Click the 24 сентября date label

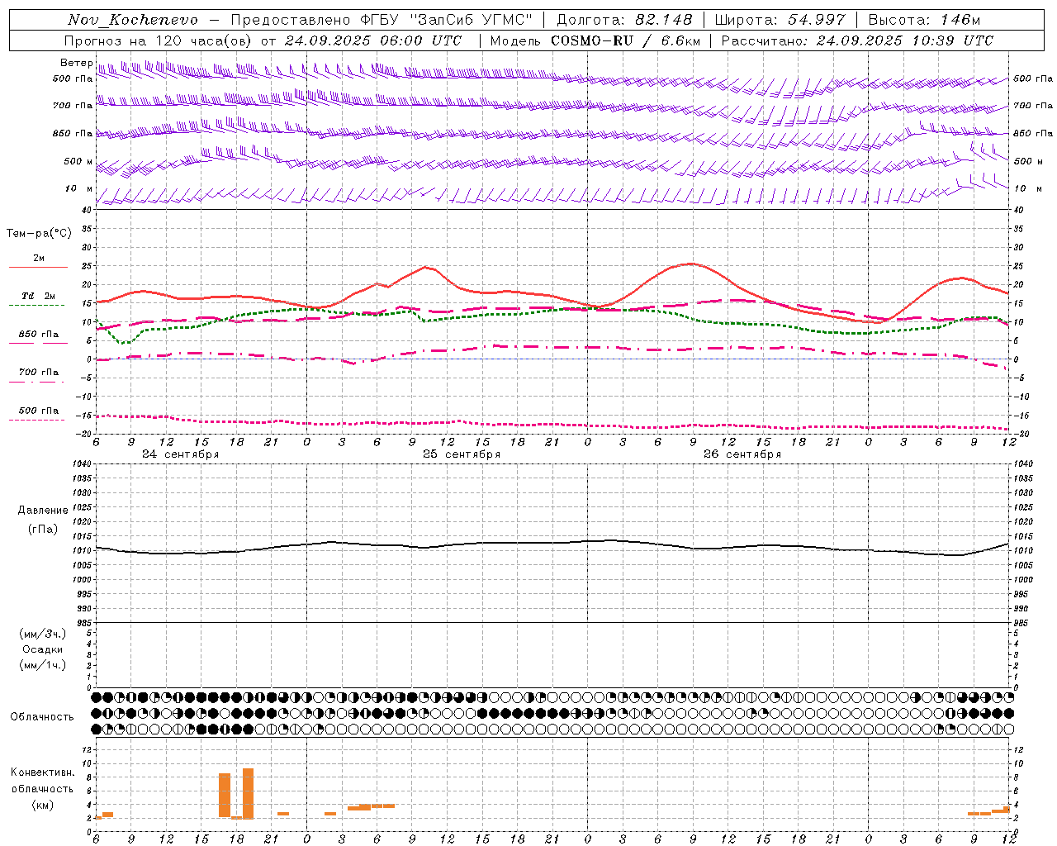(180, 454)
